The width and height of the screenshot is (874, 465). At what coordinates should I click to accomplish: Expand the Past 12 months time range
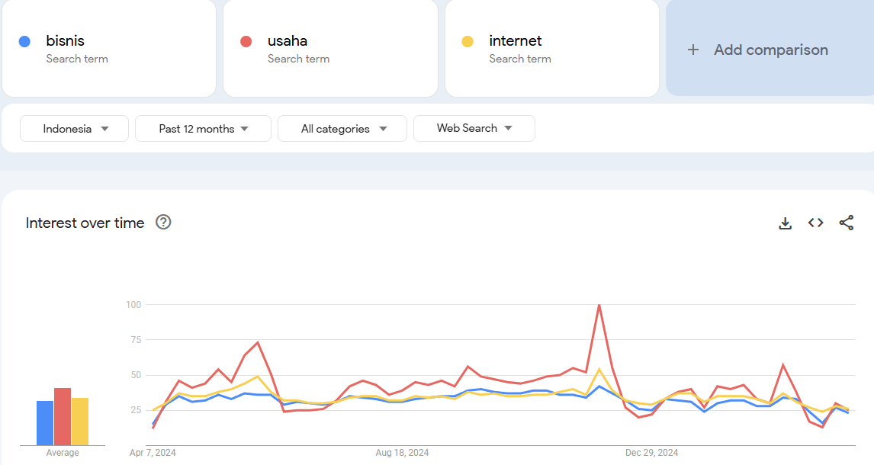point(203,129)
